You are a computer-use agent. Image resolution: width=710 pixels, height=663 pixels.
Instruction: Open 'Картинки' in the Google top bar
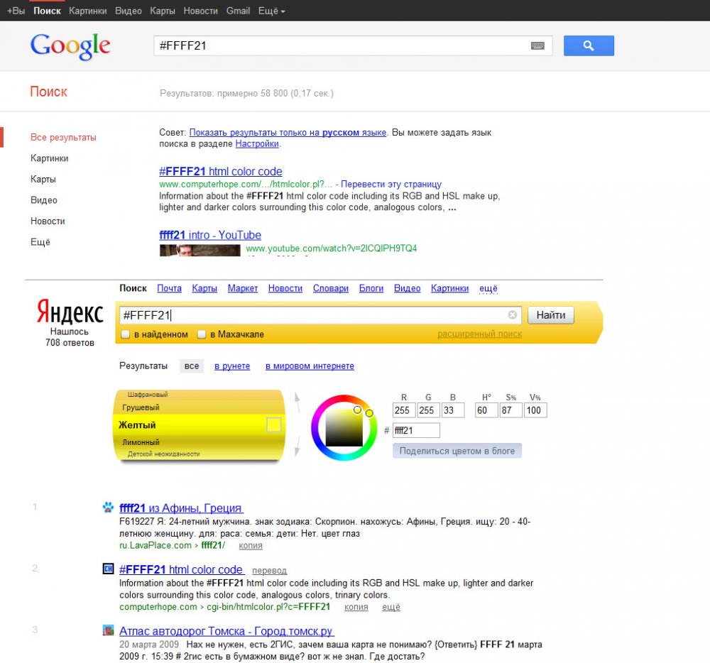[x=88, y=11]
